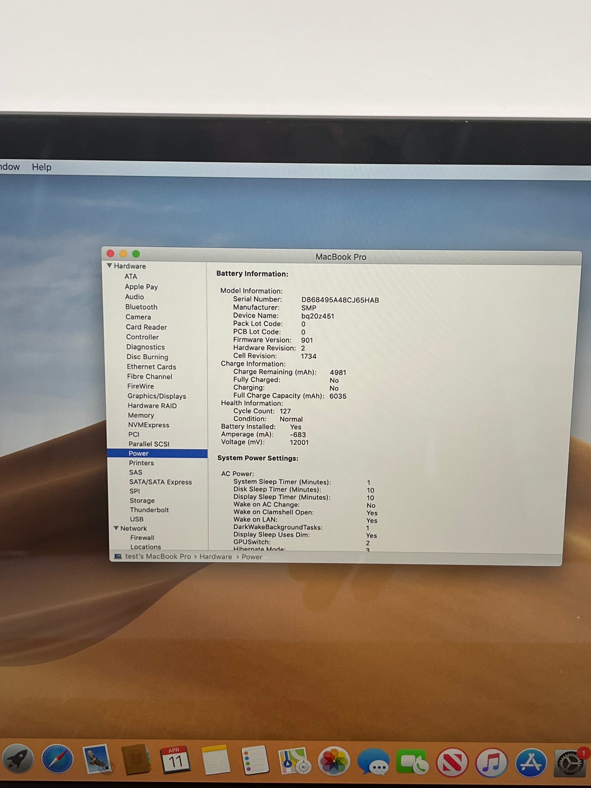
Task: Select ATA in the sidebar
Action: (x=131, y=276)
